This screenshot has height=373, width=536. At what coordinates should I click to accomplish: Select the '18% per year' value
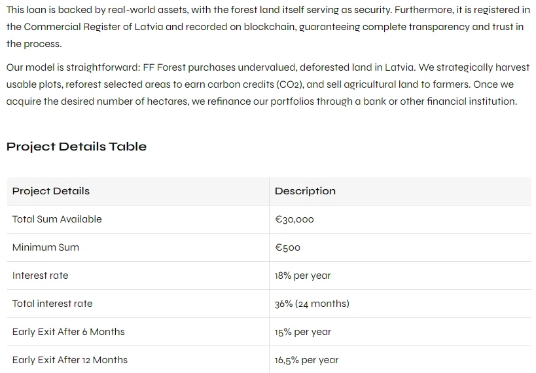(303, 275)
